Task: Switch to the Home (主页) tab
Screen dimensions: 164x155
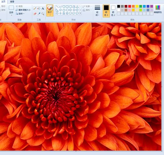Action: click(3, 1)
